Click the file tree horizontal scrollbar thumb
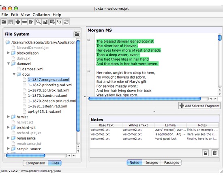Viewport: 223px width, 179px height. (26, 155)
